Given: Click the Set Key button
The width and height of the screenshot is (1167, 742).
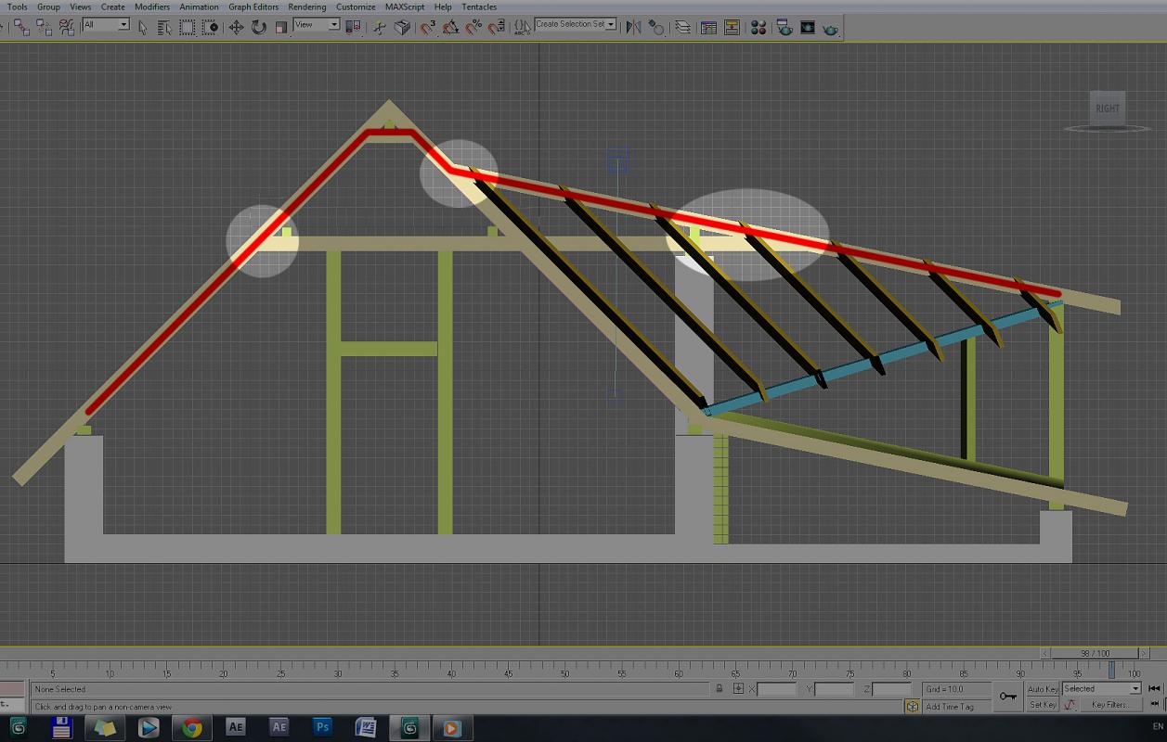Looking at the screenshot, I should tap(1043, 705).
